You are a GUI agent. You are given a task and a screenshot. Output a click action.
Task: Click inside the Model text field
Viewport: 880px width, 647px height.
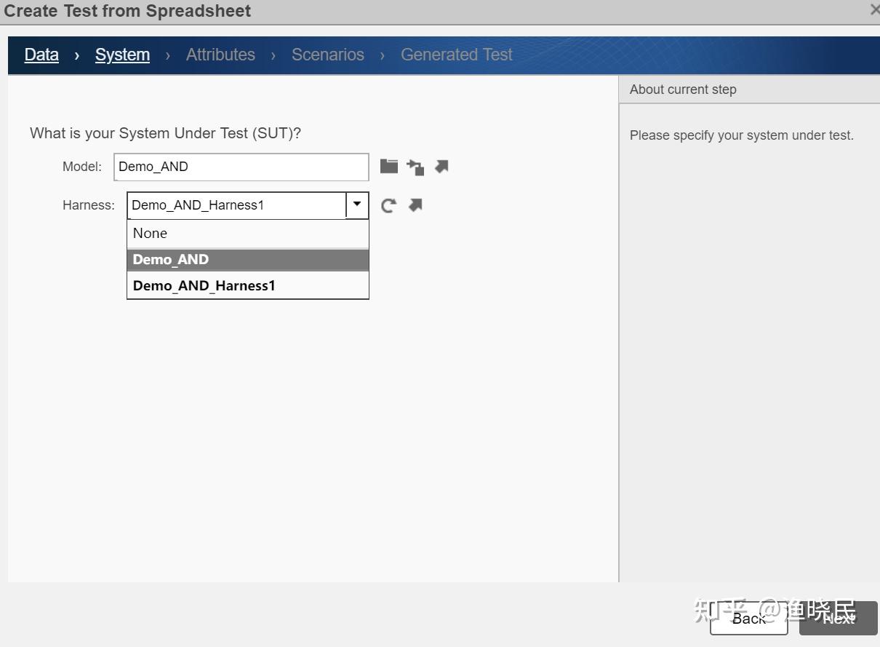240,167
